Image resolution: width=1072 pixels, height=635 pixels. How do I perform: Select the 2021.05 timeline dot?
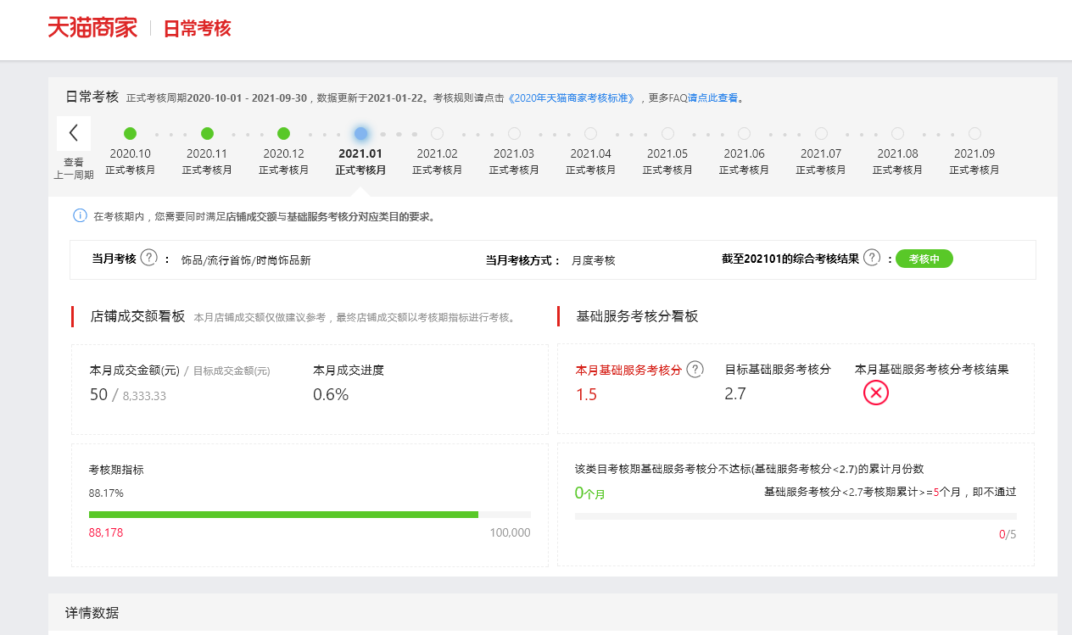[667, 133]
